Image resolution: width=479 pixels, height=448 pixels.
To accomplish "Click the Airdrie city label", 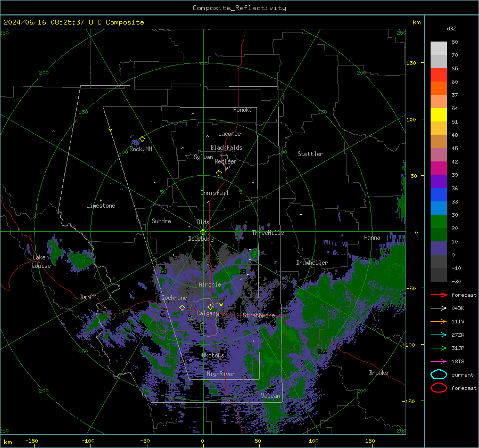I will tap(210, 284).
